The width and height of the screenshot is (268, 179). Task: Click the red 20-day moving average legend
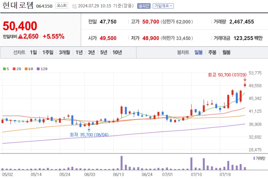click(17, 69)
